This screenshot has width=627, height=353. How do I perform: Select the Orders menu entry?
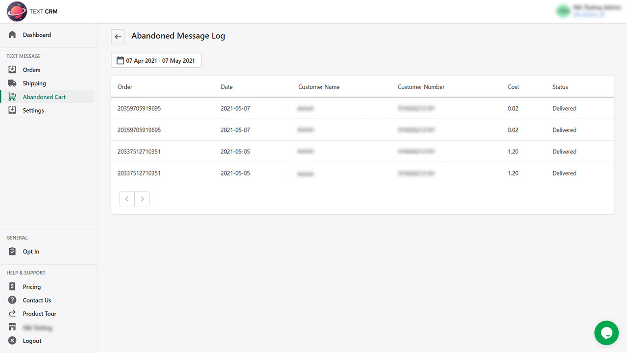click(x=32, y=69)
